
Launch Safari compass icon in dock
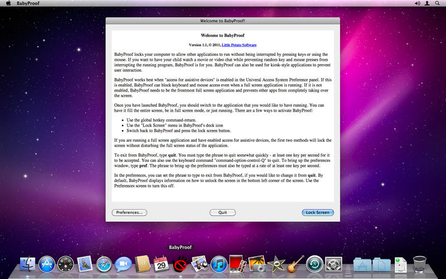[104, 264]
